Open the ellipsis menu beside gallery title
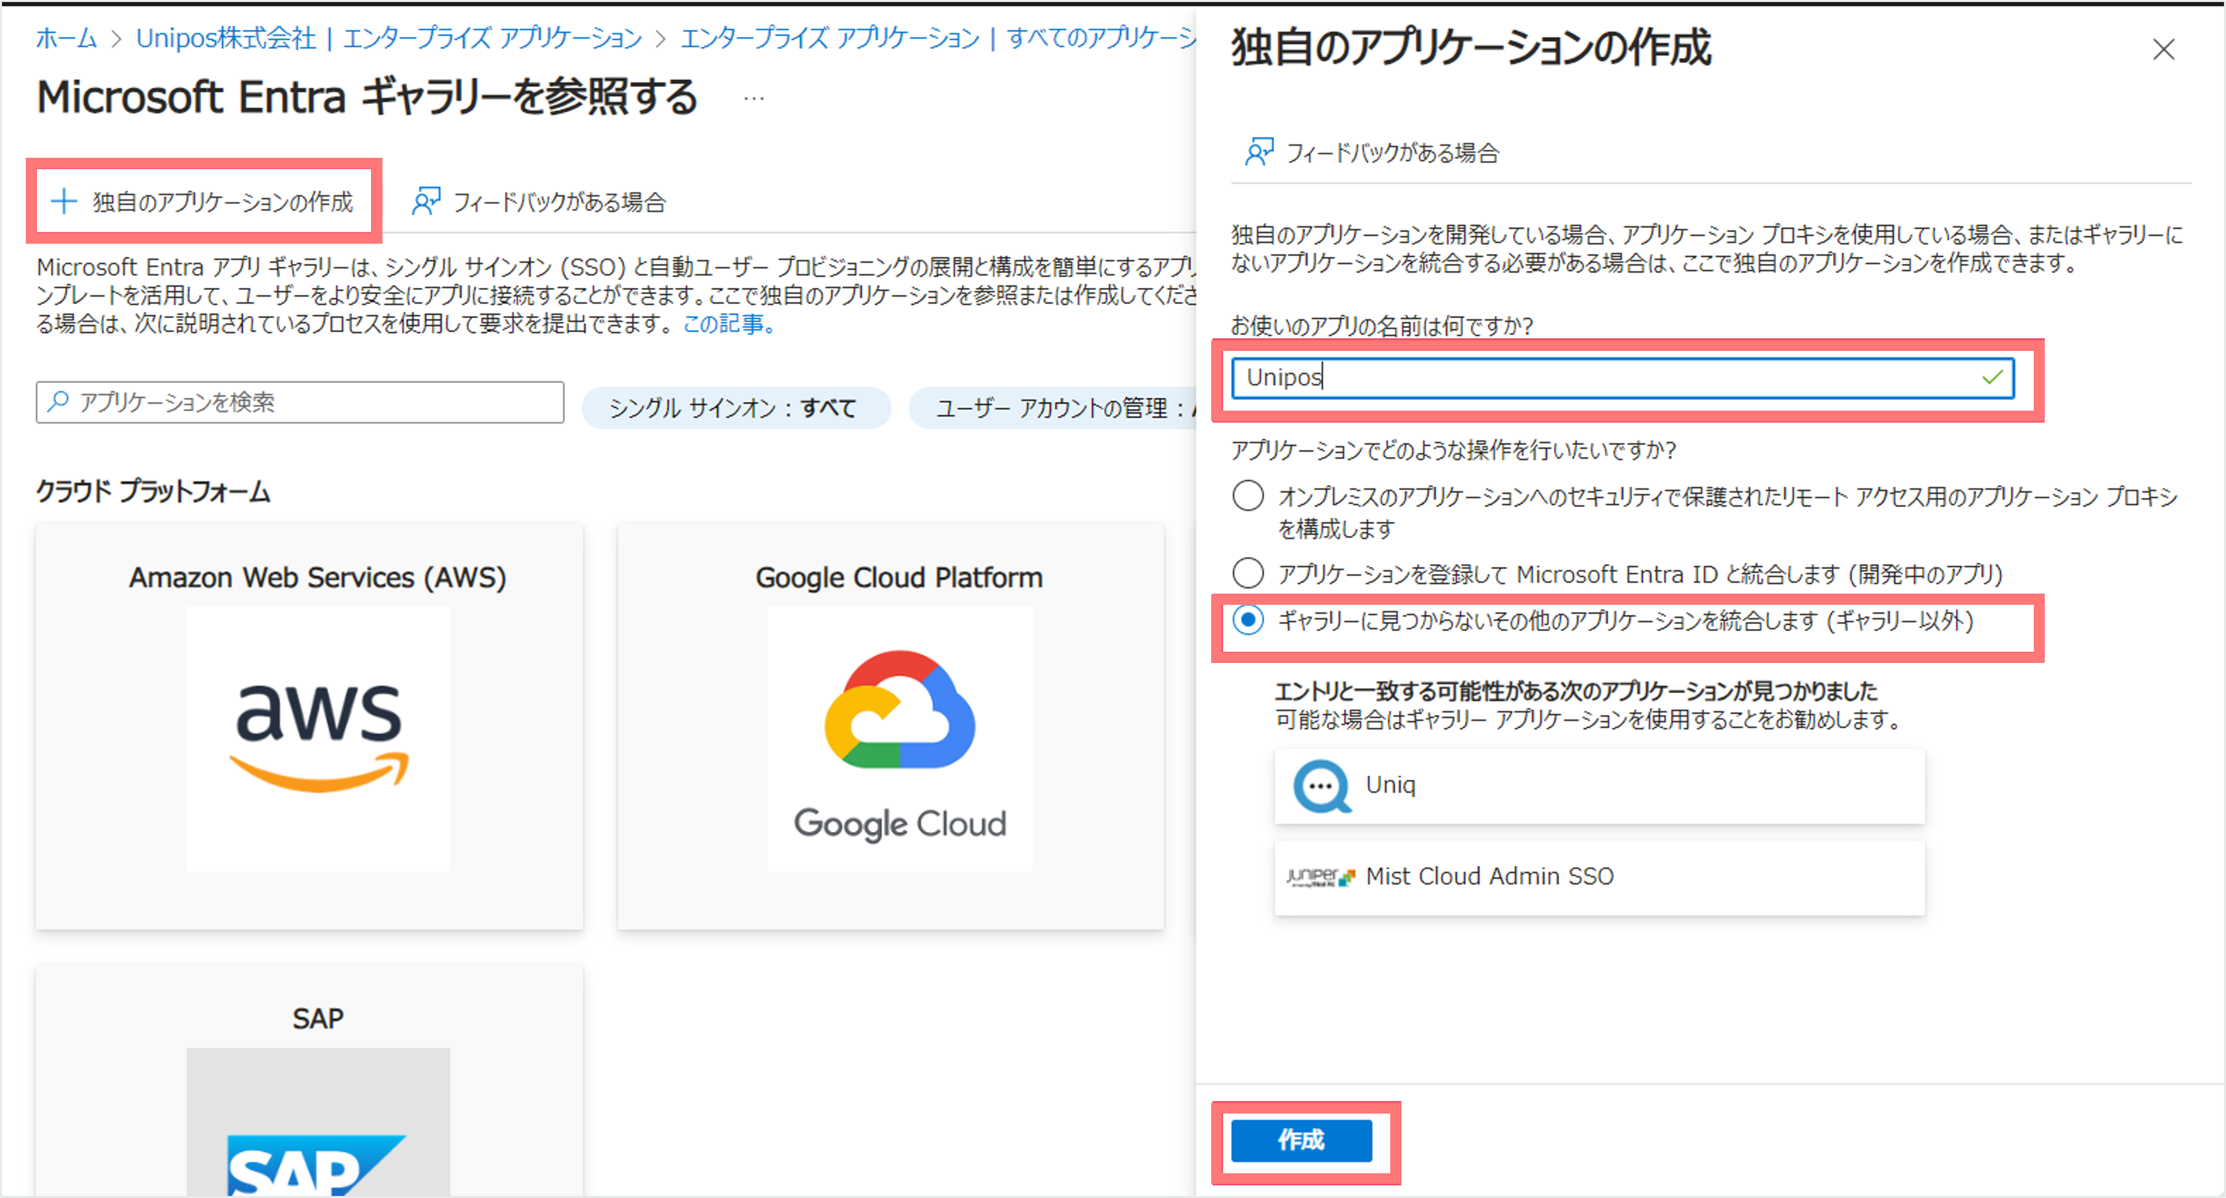The image size is (2226, 1198). click(753, 99)
